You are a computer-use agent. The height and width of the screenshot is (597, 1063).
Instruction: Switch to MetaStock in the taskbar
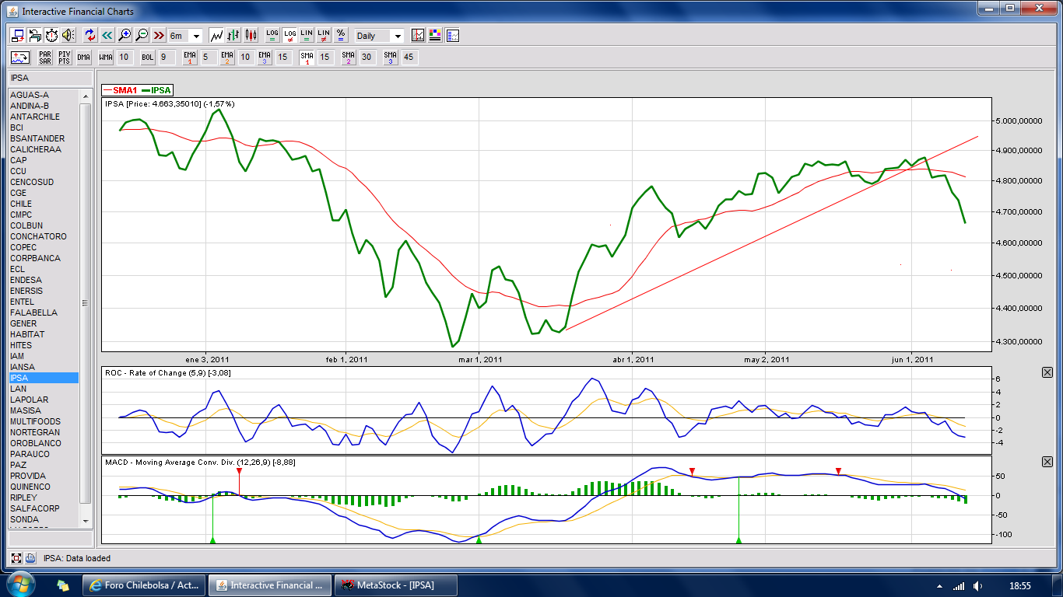pos(395,585)
